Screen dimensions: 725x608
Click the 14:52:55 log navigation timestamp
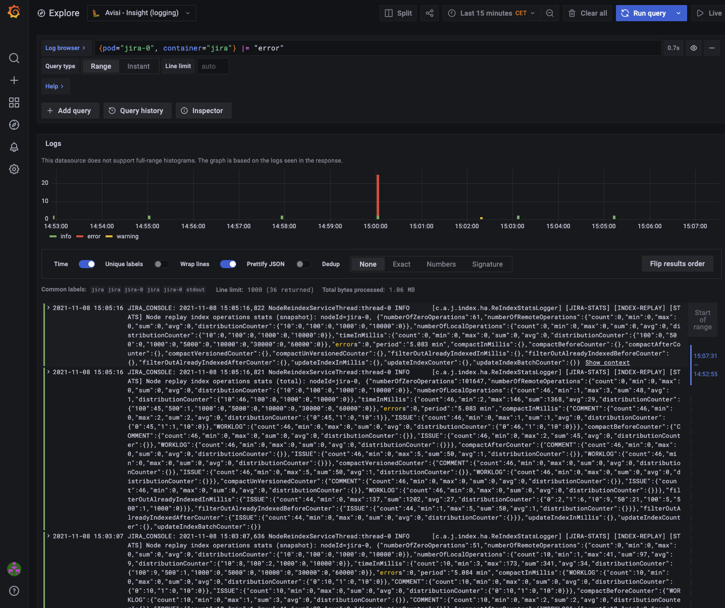705,374
